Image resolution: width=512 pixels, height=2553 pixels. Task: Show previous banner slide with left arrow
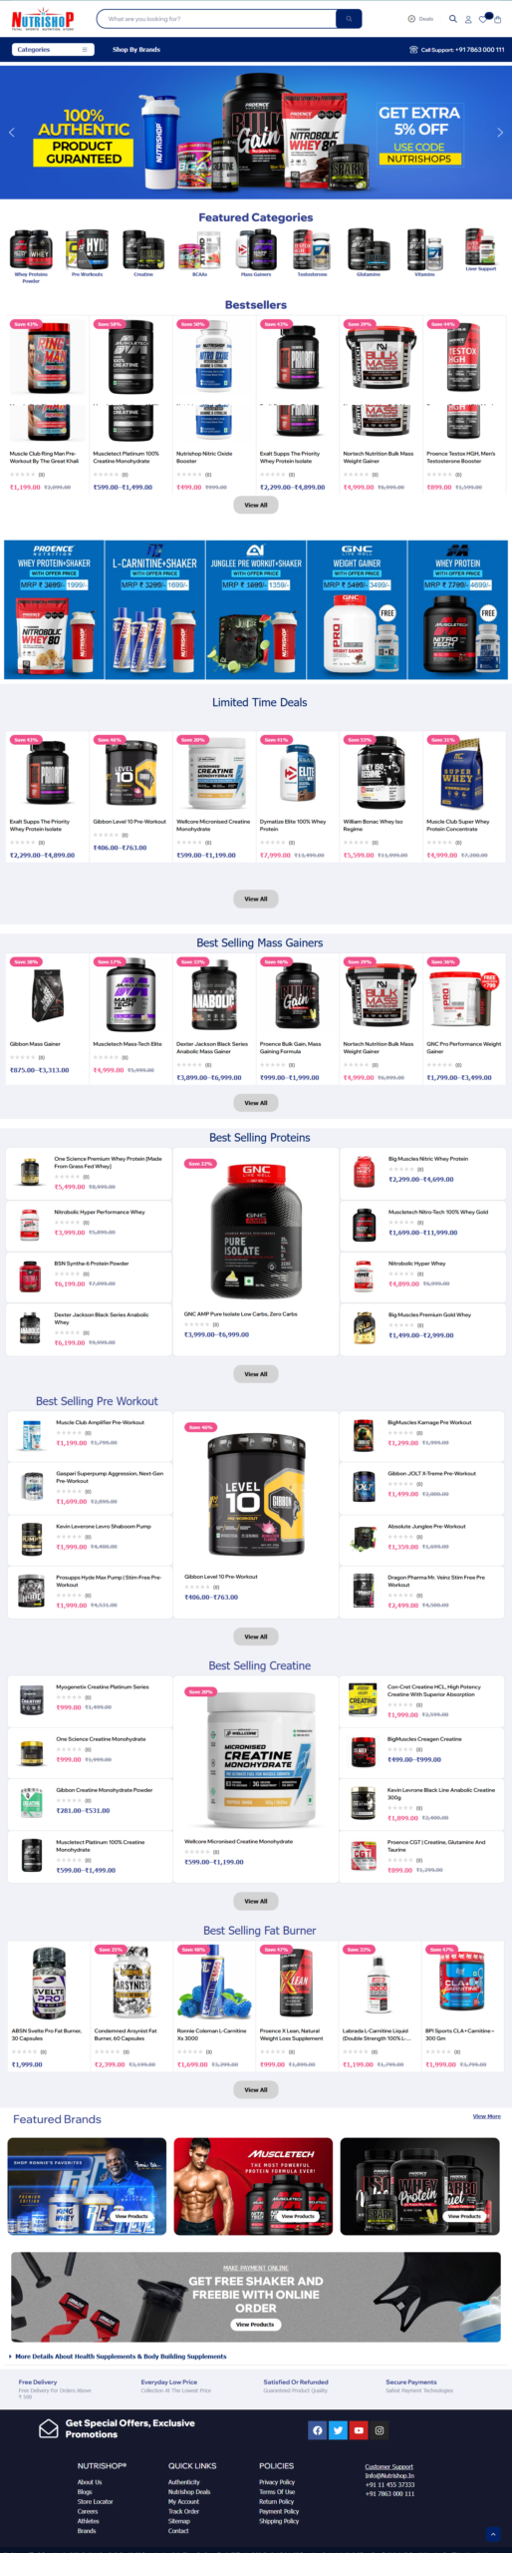[x=12, y=132]
